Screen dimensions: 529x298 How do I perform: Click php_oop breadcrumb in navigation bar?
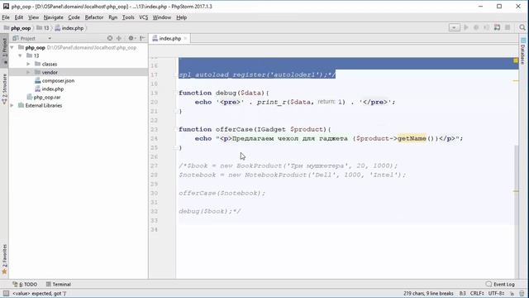[x=17, y=28]
